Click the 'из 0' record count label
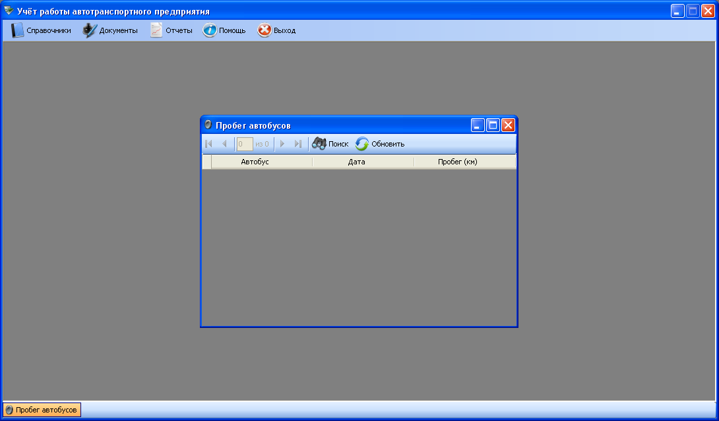 click(263, 144)
